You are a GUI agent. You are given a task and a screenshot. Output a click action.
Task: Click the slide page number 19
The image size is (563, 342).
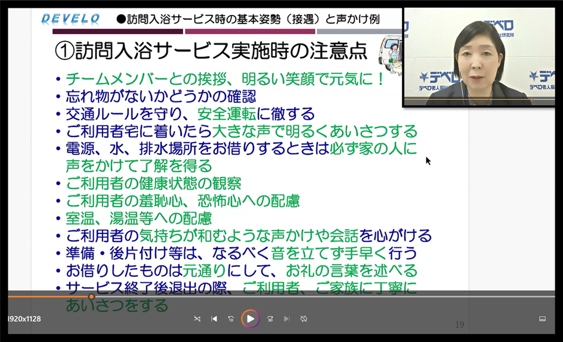click(459, 325)
